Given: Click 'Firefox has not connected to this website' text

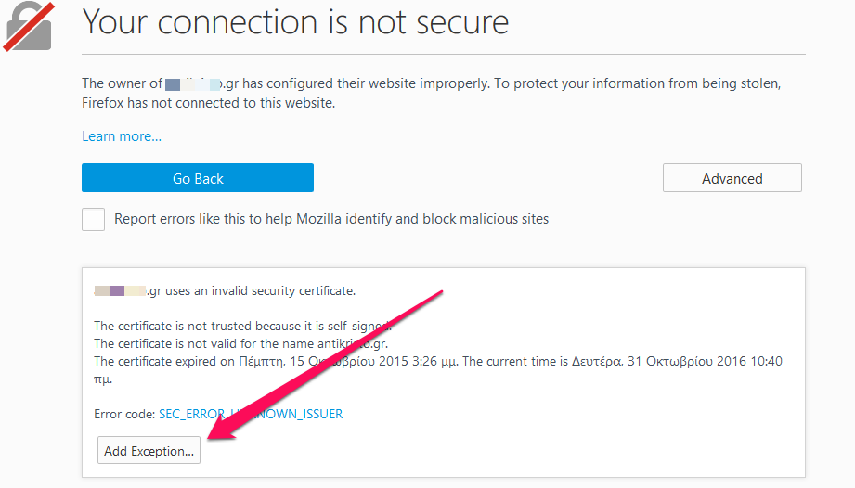Looking at the screenshot, I should click(x=208, y=103).
